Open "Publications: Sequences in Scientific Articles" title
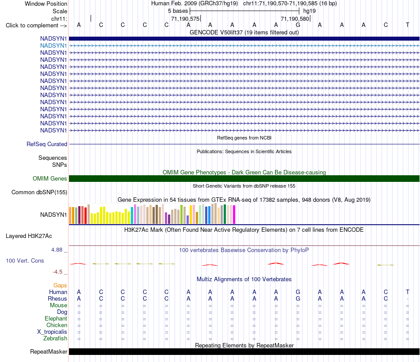Viewport: 420px width, 362px height. click(x=244, y=151)
